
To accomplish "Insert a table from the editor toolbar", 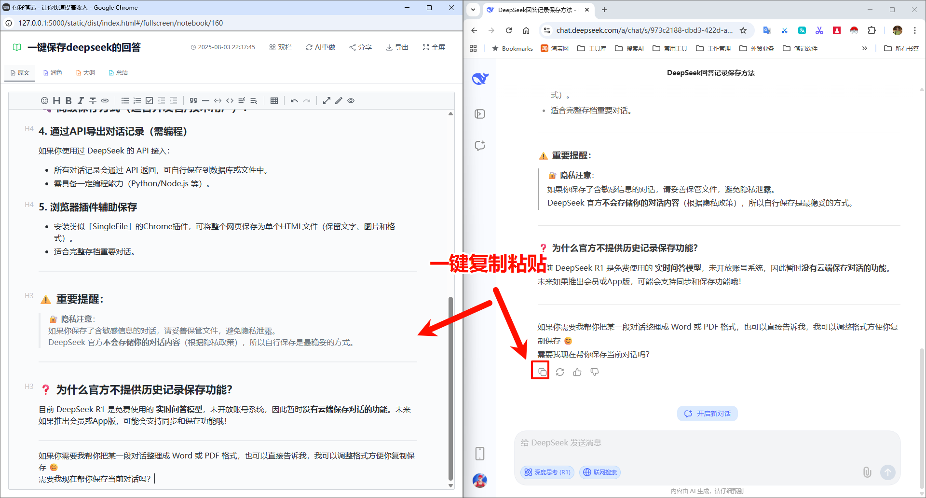I will point(274,101).
